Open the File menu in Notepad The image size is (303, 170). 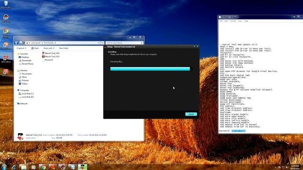221,21
